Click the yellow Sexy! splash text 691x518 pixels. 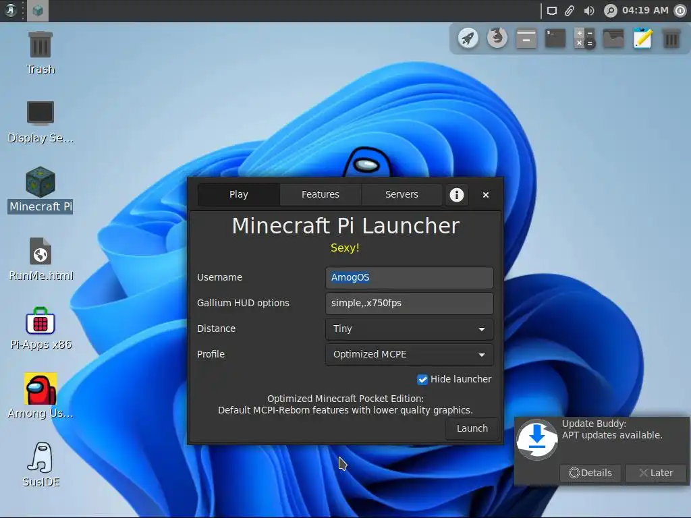tap(345, 248)
